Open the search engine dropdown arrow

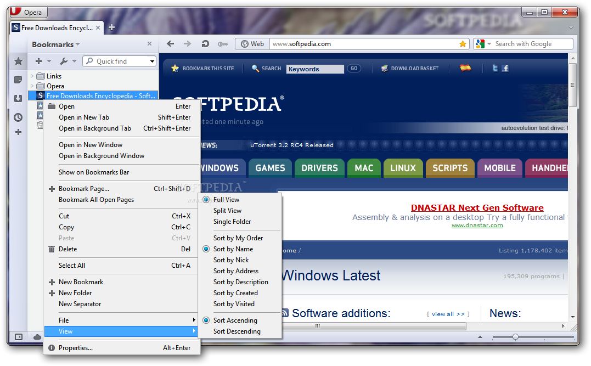click(489, 44)
